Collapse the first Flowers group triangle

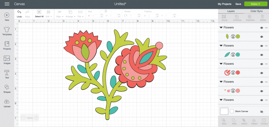tap(221, 27)
